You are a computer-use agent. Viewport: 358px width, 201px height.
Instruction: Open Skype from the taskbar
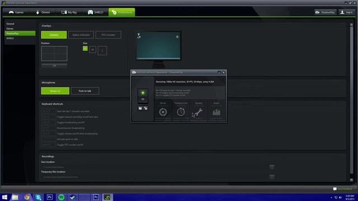pos(39,197)
